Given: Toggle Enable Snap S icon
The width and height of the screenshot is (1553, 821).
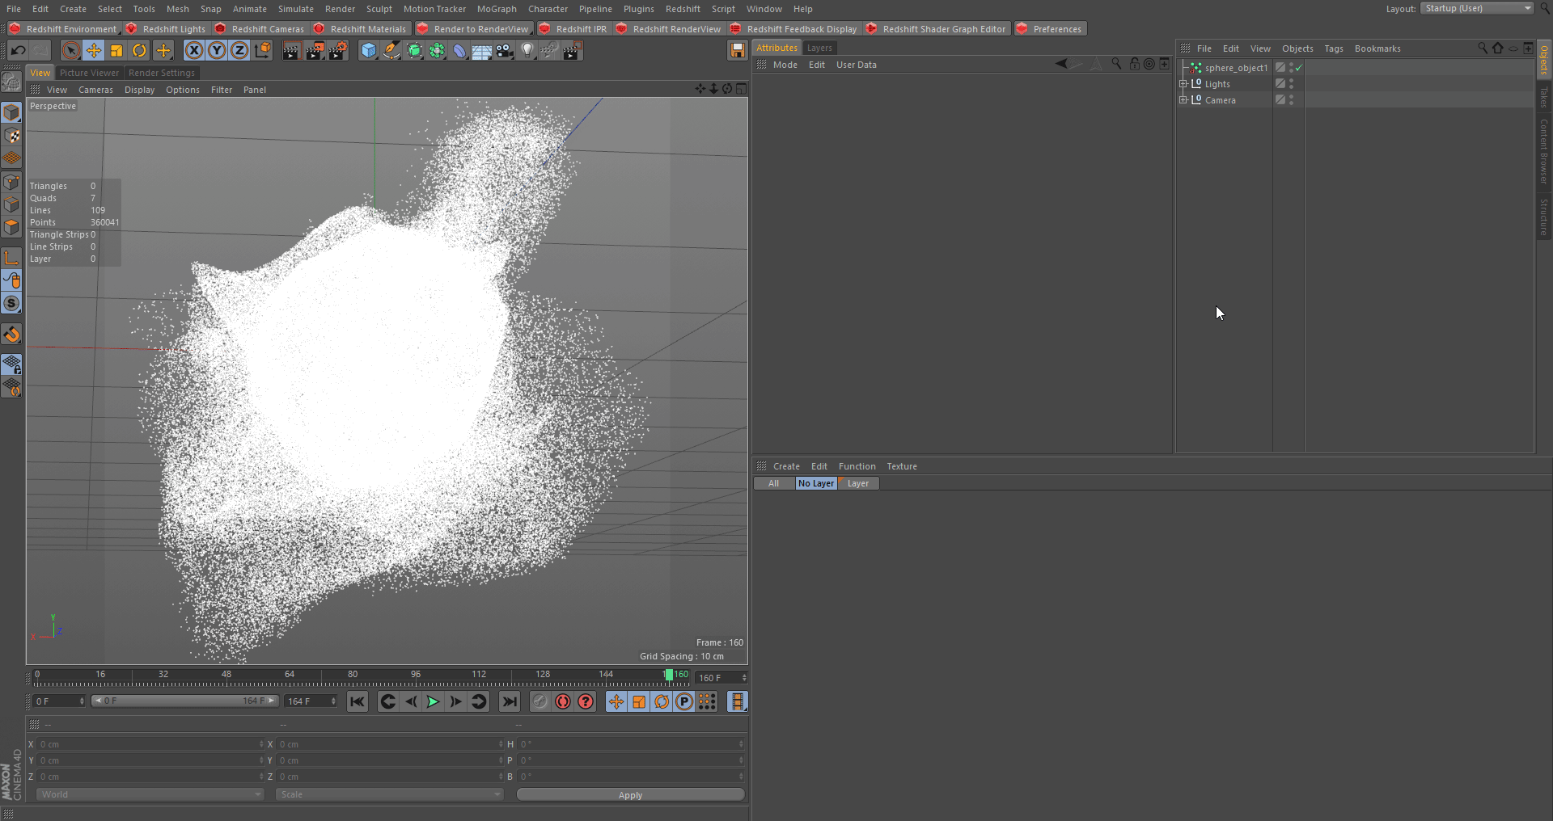Looking at the screenshot, I should click(x=11, y=304).
